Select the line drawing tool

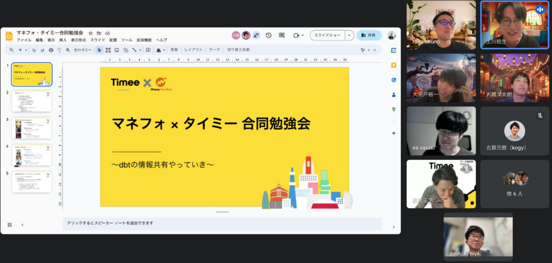[134, 50]
